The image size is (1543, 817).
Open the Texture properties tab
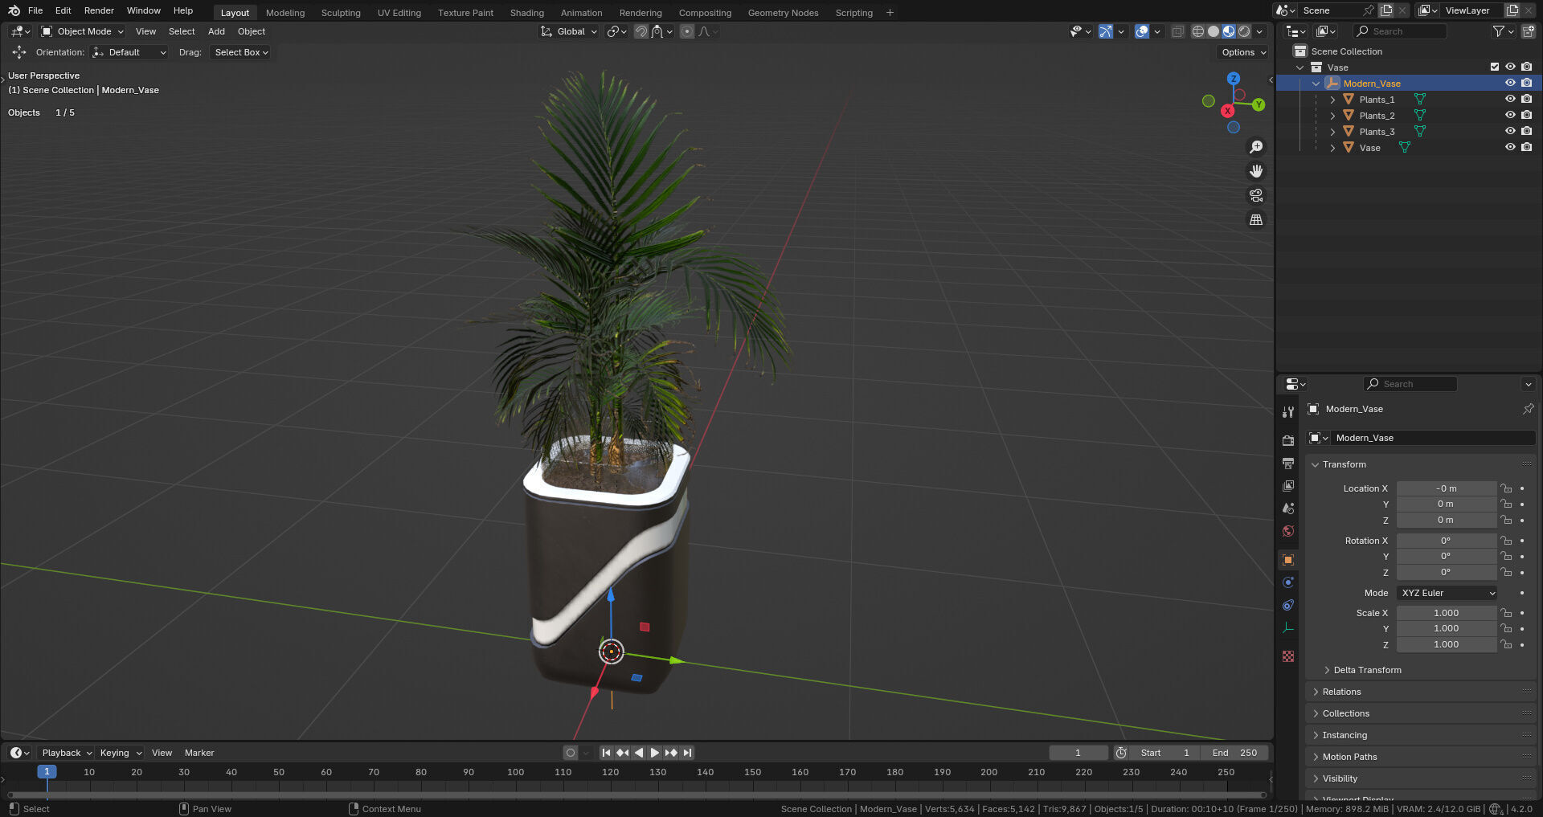[x=1288, y=656]
